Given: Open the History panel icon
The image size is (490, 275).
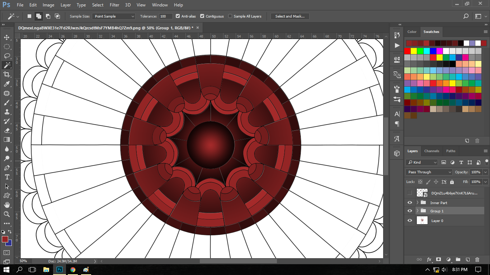Looking at the screenshot, I should tap(397, 35).
